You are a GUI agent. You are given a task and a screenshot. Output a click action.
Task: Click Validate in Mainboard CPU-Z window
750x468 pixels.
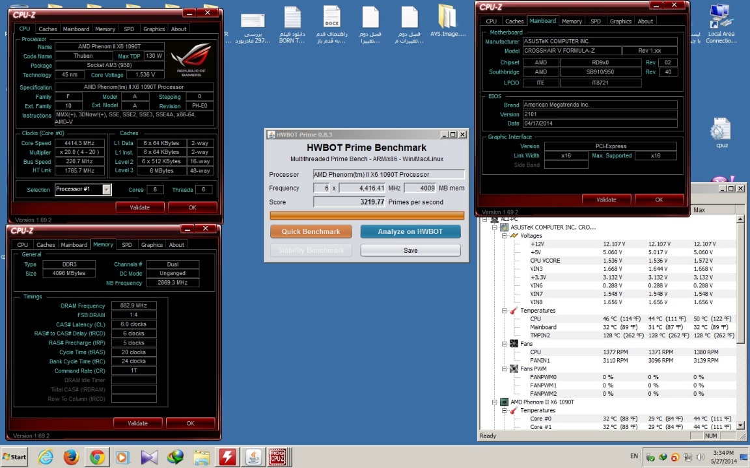[607, 200]
